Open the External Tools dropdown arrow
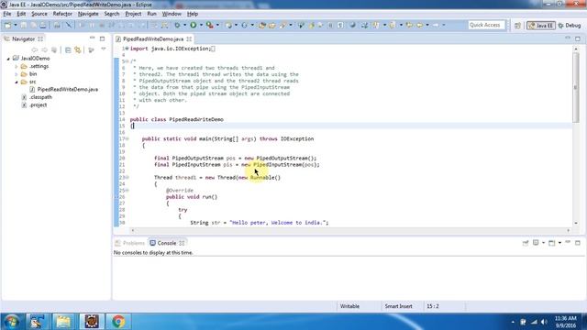587x330 pixels. 217,25
